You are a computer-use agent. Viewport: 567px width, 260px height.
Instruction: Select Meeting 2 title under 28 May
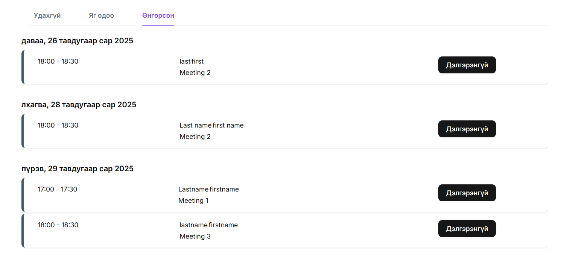(195, 137)
